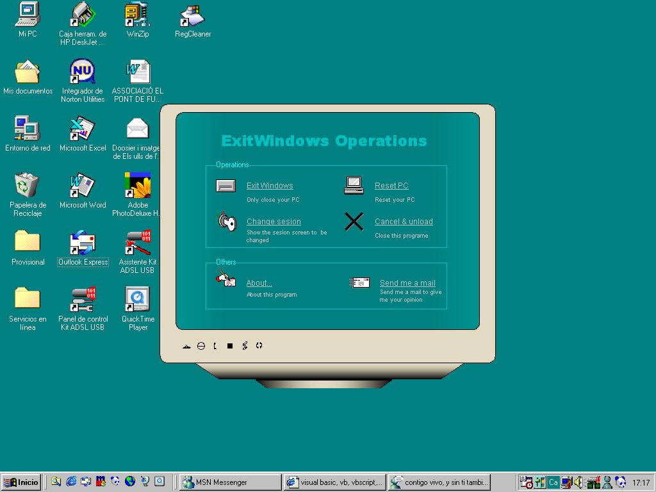
Task: Select the Reset PC link
Action: click(391, 186)
